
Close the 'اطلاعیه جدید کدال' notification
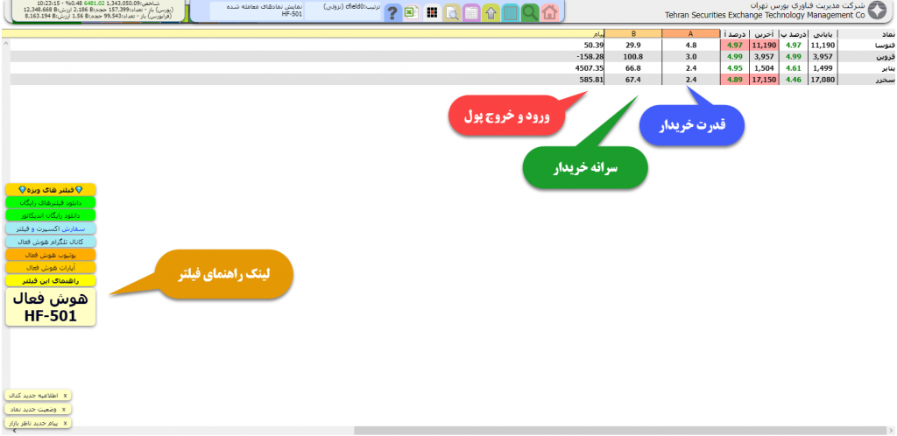click(x=65, y=396)
